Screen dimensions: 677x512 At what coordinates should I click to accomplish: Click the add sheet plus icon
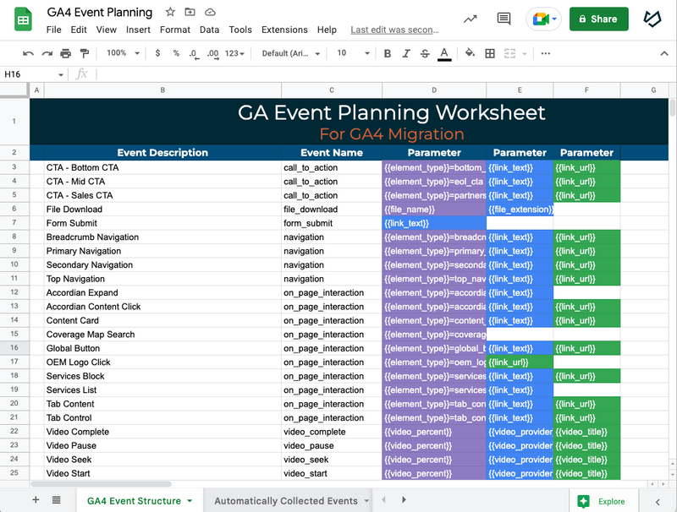click(x=36, y=499)
